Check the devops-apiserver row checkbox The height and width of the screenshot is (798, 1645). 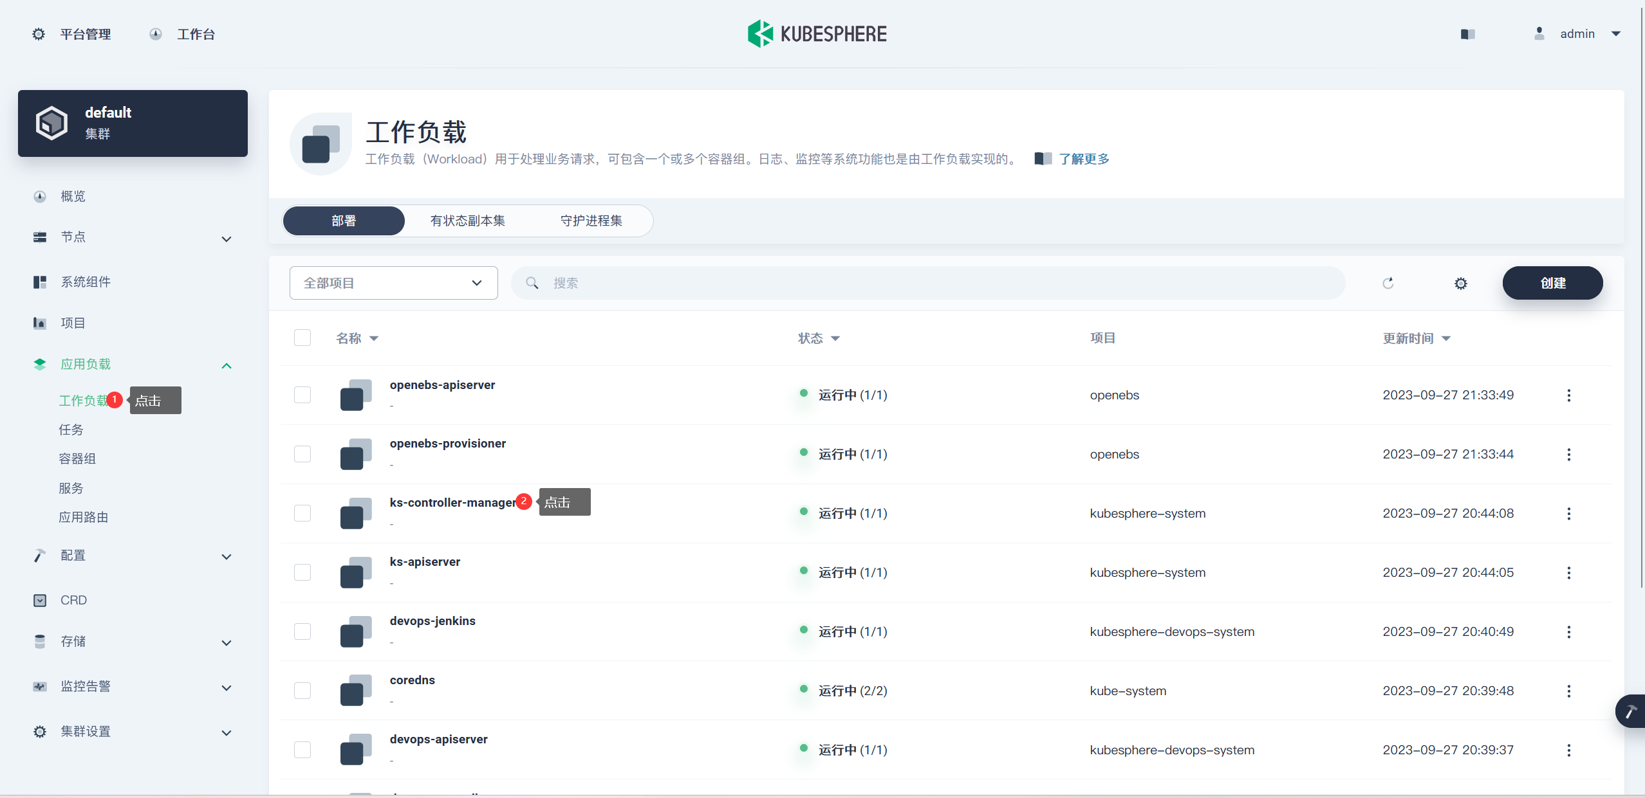(302, 750)
